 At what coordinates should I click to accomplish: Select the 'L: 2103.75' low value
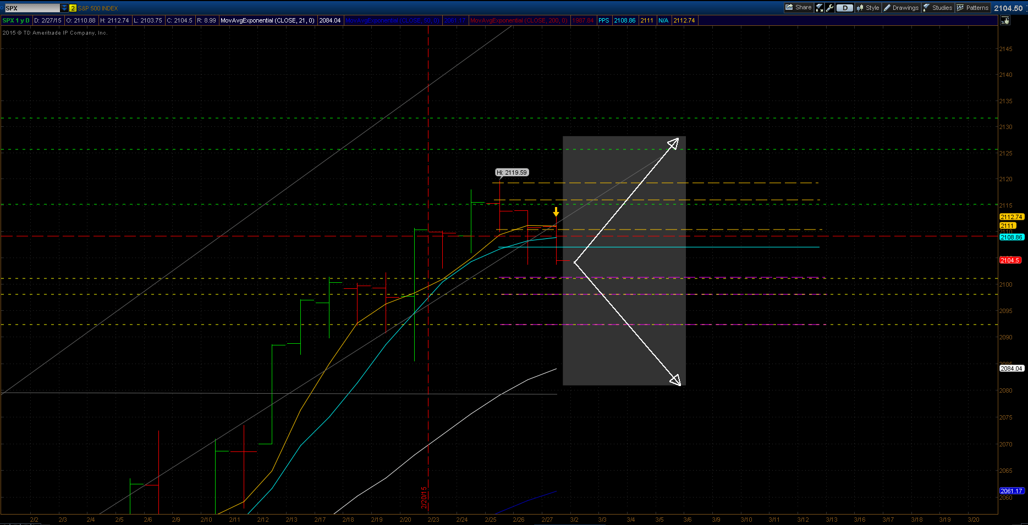point(148,20)
